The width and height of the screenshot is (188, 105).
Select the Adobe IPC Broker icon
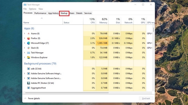[x=28, y=83]
